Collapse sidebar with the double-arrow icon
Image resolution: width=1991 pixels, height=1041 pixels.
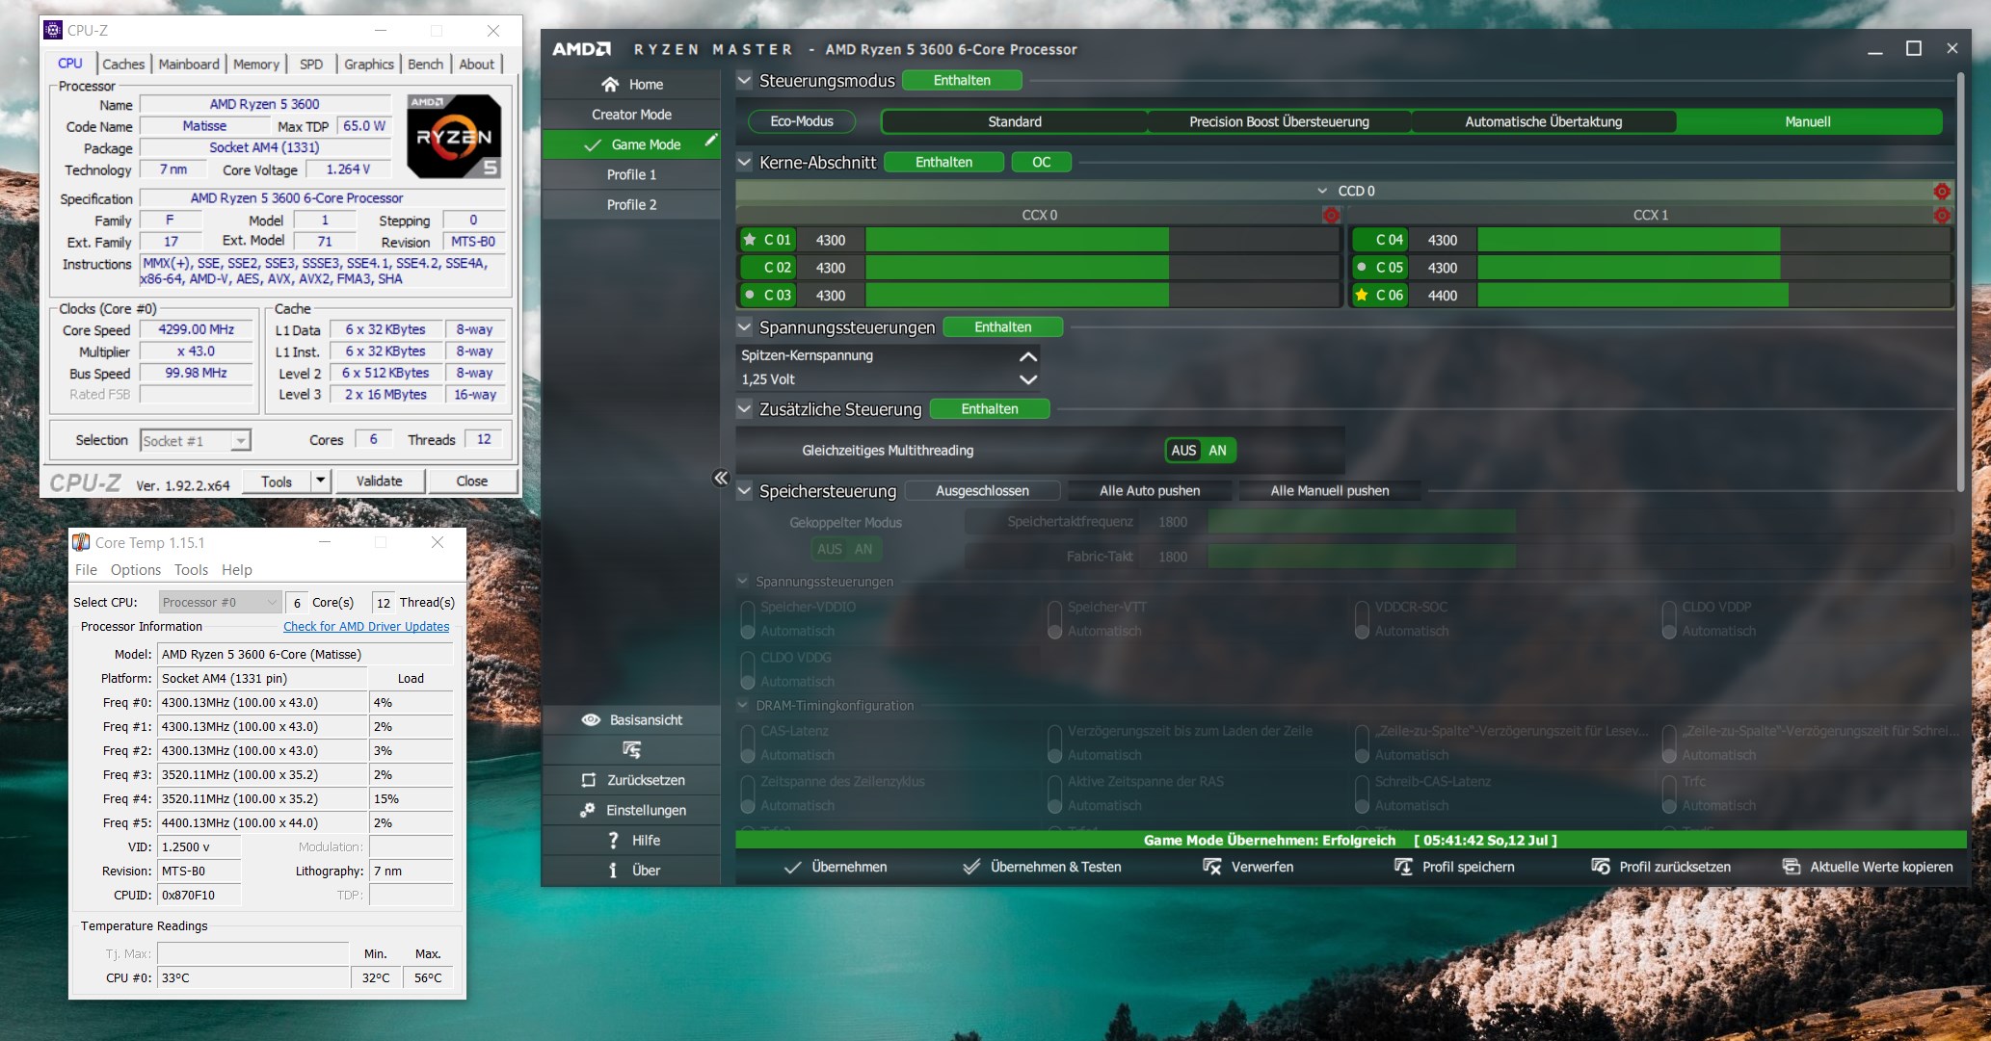pyautogui.click(x=721, y=478)
